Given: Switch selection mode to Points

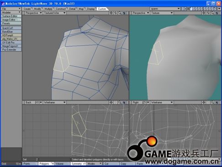Looking at the screenshot, I should click(30, 164).
